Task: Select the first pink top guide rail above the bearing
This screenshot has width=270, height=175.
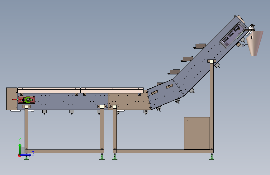Action: point(49,90)
